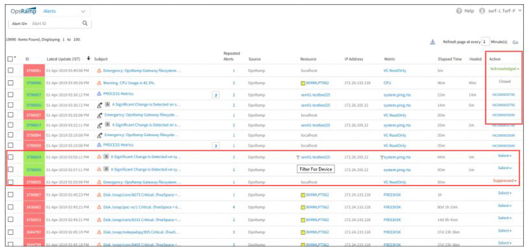Click the warning triangle on CPU Usage alert
The width and height of the screenshot is (530, 252).
(x=99, y=82)
